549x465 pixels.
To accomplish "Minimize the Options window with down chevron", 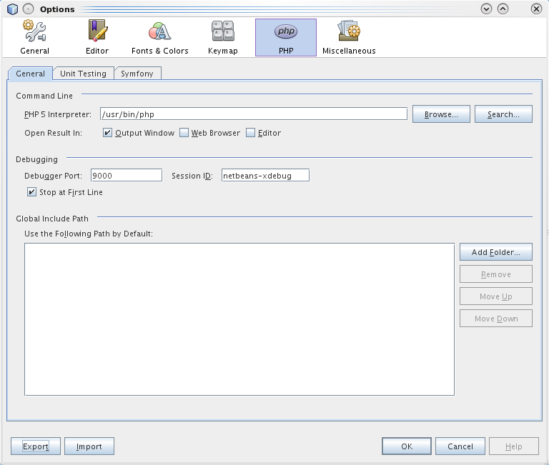I will [x=486, y=9].
